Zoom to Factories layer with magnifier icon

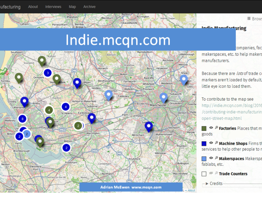point(217,128)
